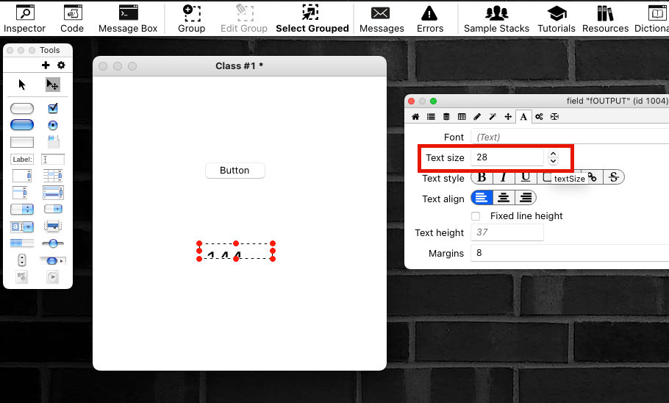Pick the scrollbar control tool

coord(53,260)
